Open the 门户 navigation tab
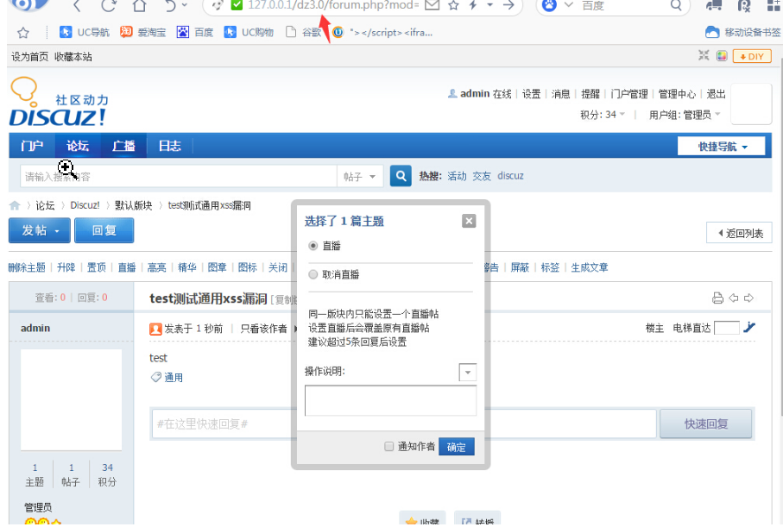 (x=32, y=146)
